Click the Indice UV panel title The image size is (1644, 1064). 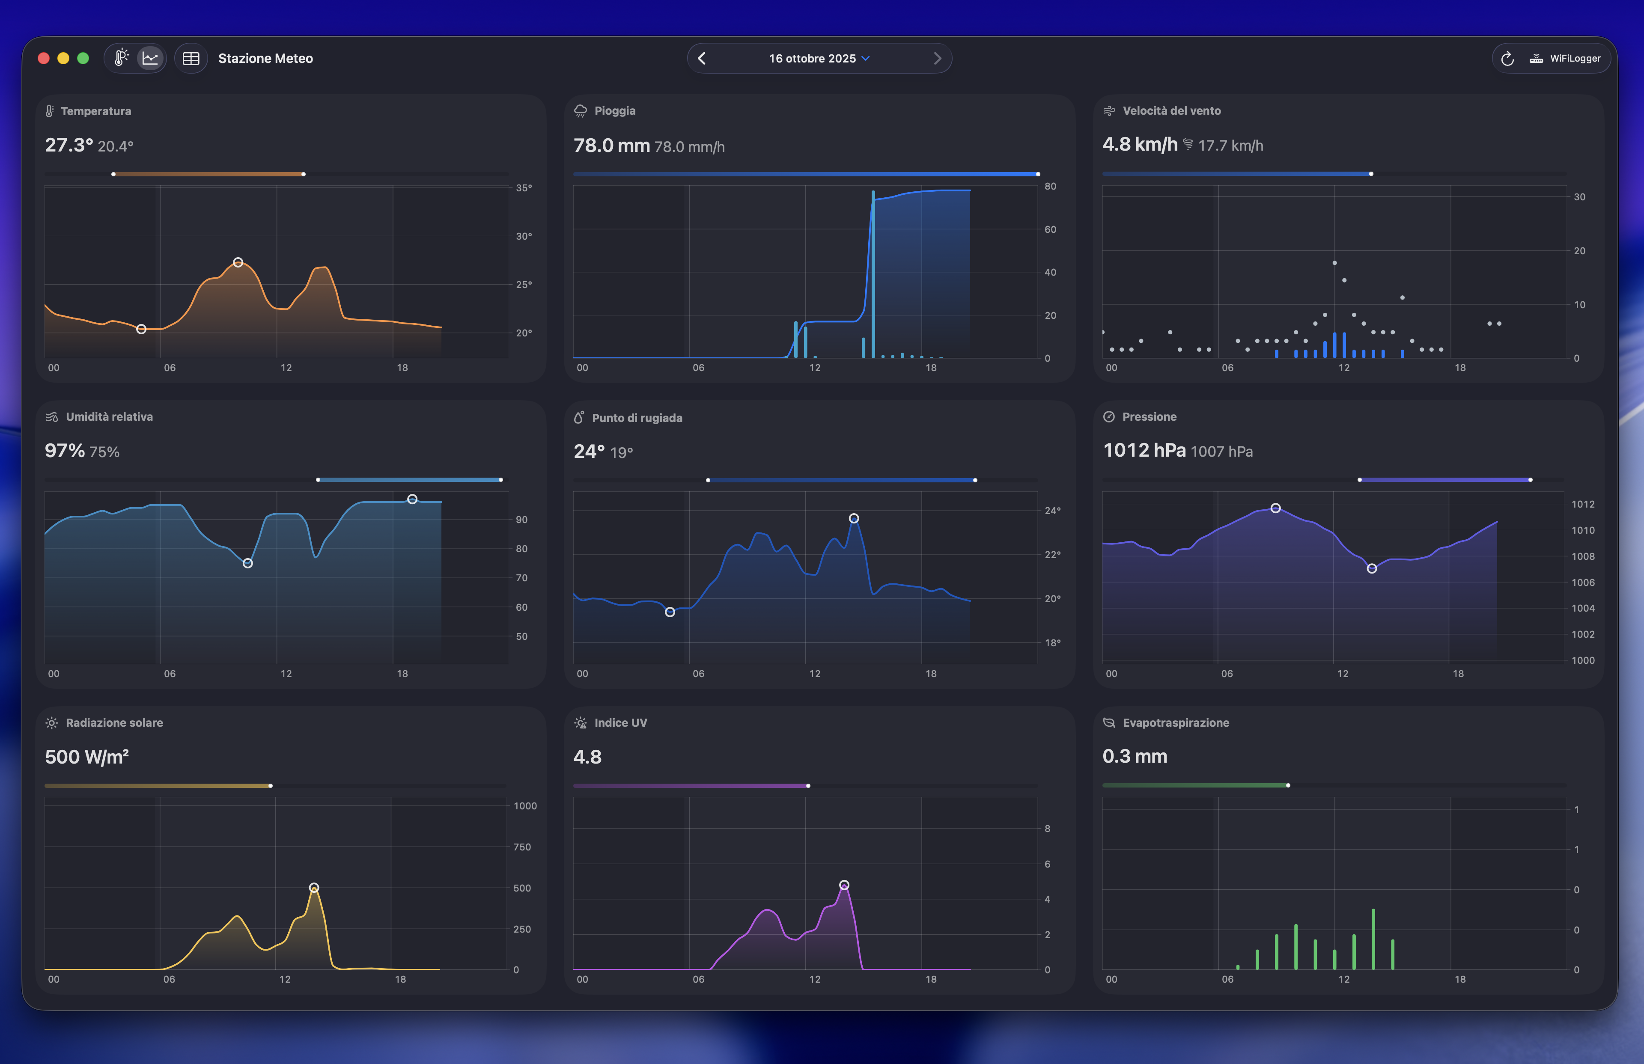click(x=620, y=723)
